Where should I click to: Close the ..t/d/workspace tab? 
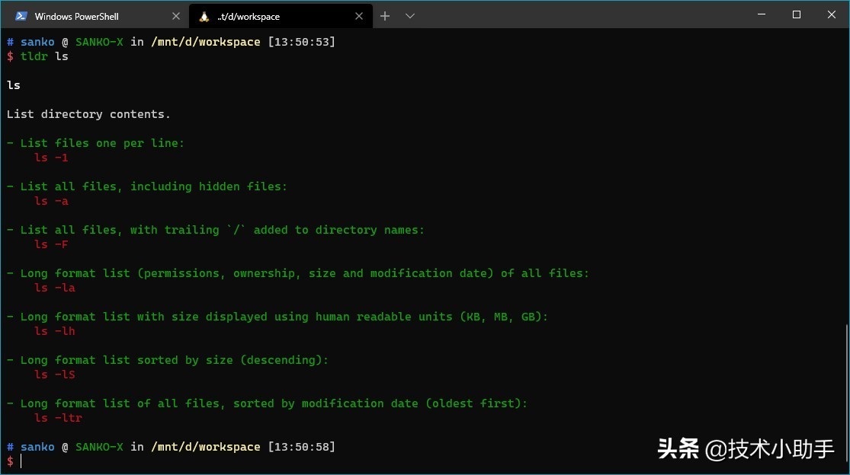tap(359, 16)
